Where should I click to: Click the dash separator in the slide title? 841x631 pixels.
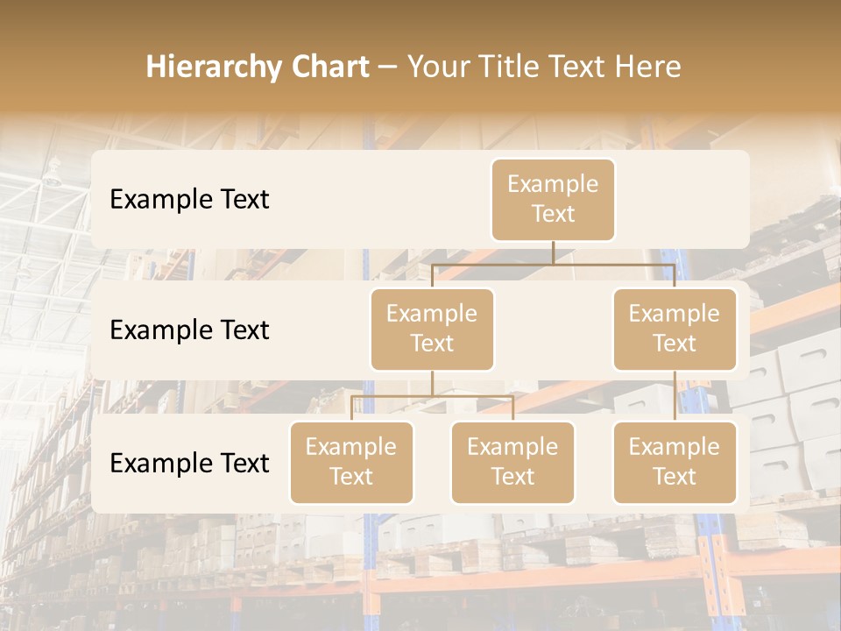point(388,67)
